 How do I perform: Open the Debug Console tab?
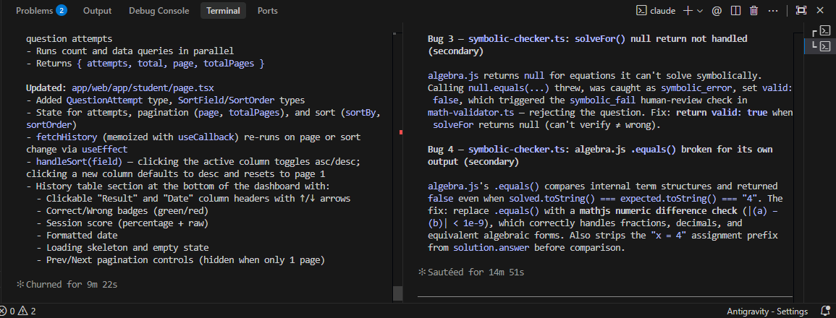[x=159, y=11]
